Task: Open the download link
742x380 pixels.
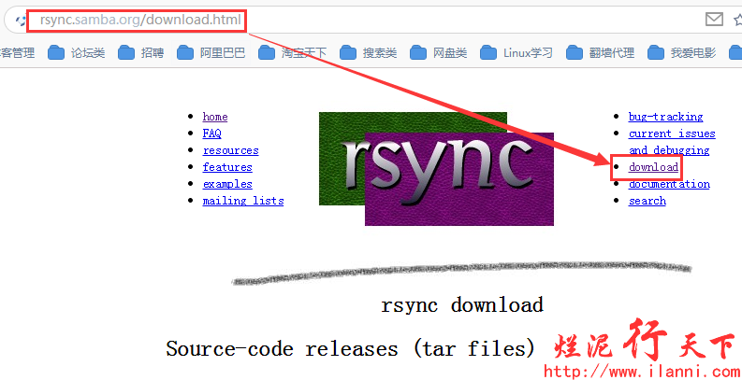Action: coord(653,167)
